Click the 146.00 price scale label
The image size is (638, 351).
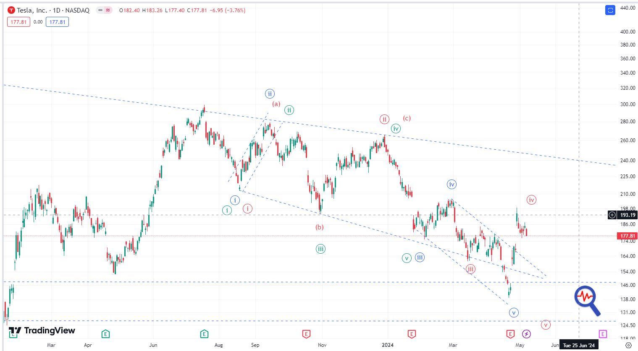coord(627,285)
